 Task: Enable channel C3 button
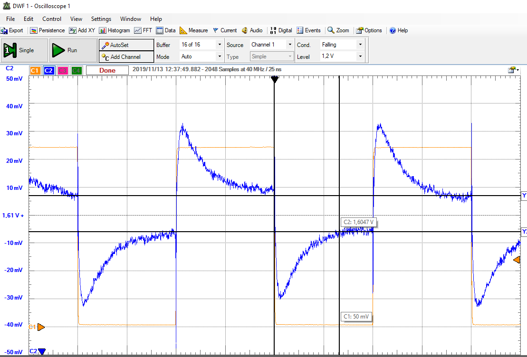tap(63, 71)
